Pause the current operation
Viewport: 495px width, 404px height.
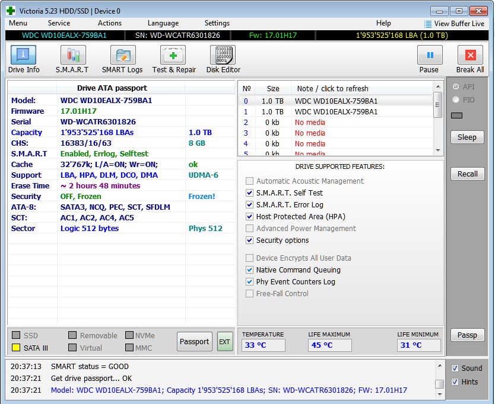point(430,55)
